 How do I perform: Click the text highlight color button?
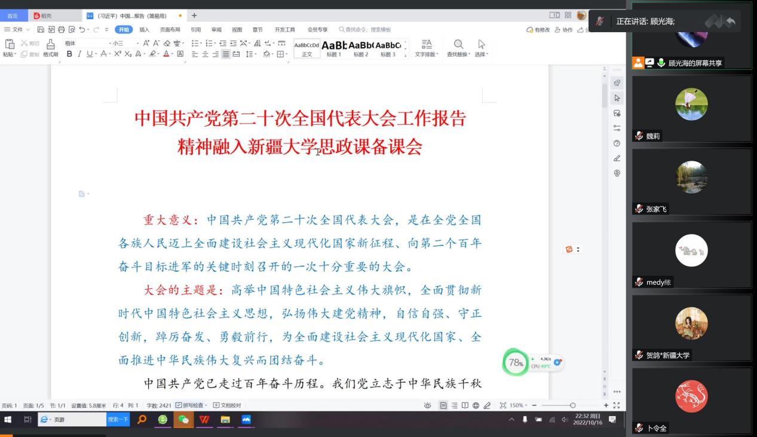coord(153,54)
